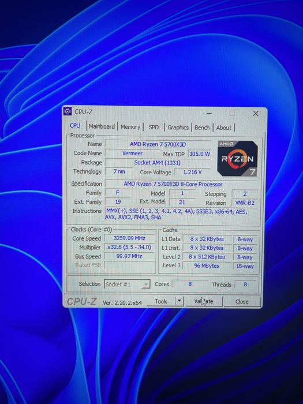The width and height of the screenshot is (303, 404).
Task: Open the Graphics tab
Action: (x=178, y=128)
